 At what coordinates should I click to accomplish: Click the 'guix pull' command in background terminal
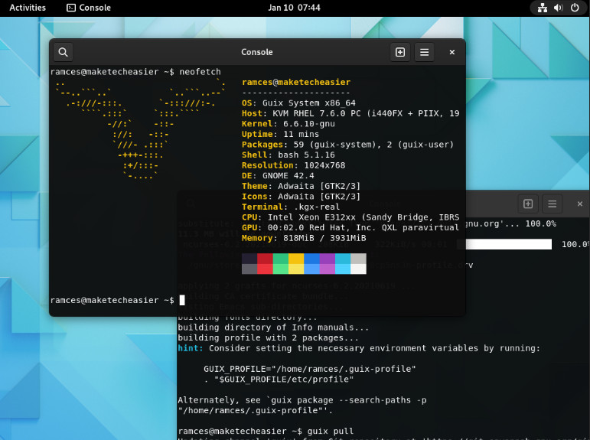click(x=331, y=431)
